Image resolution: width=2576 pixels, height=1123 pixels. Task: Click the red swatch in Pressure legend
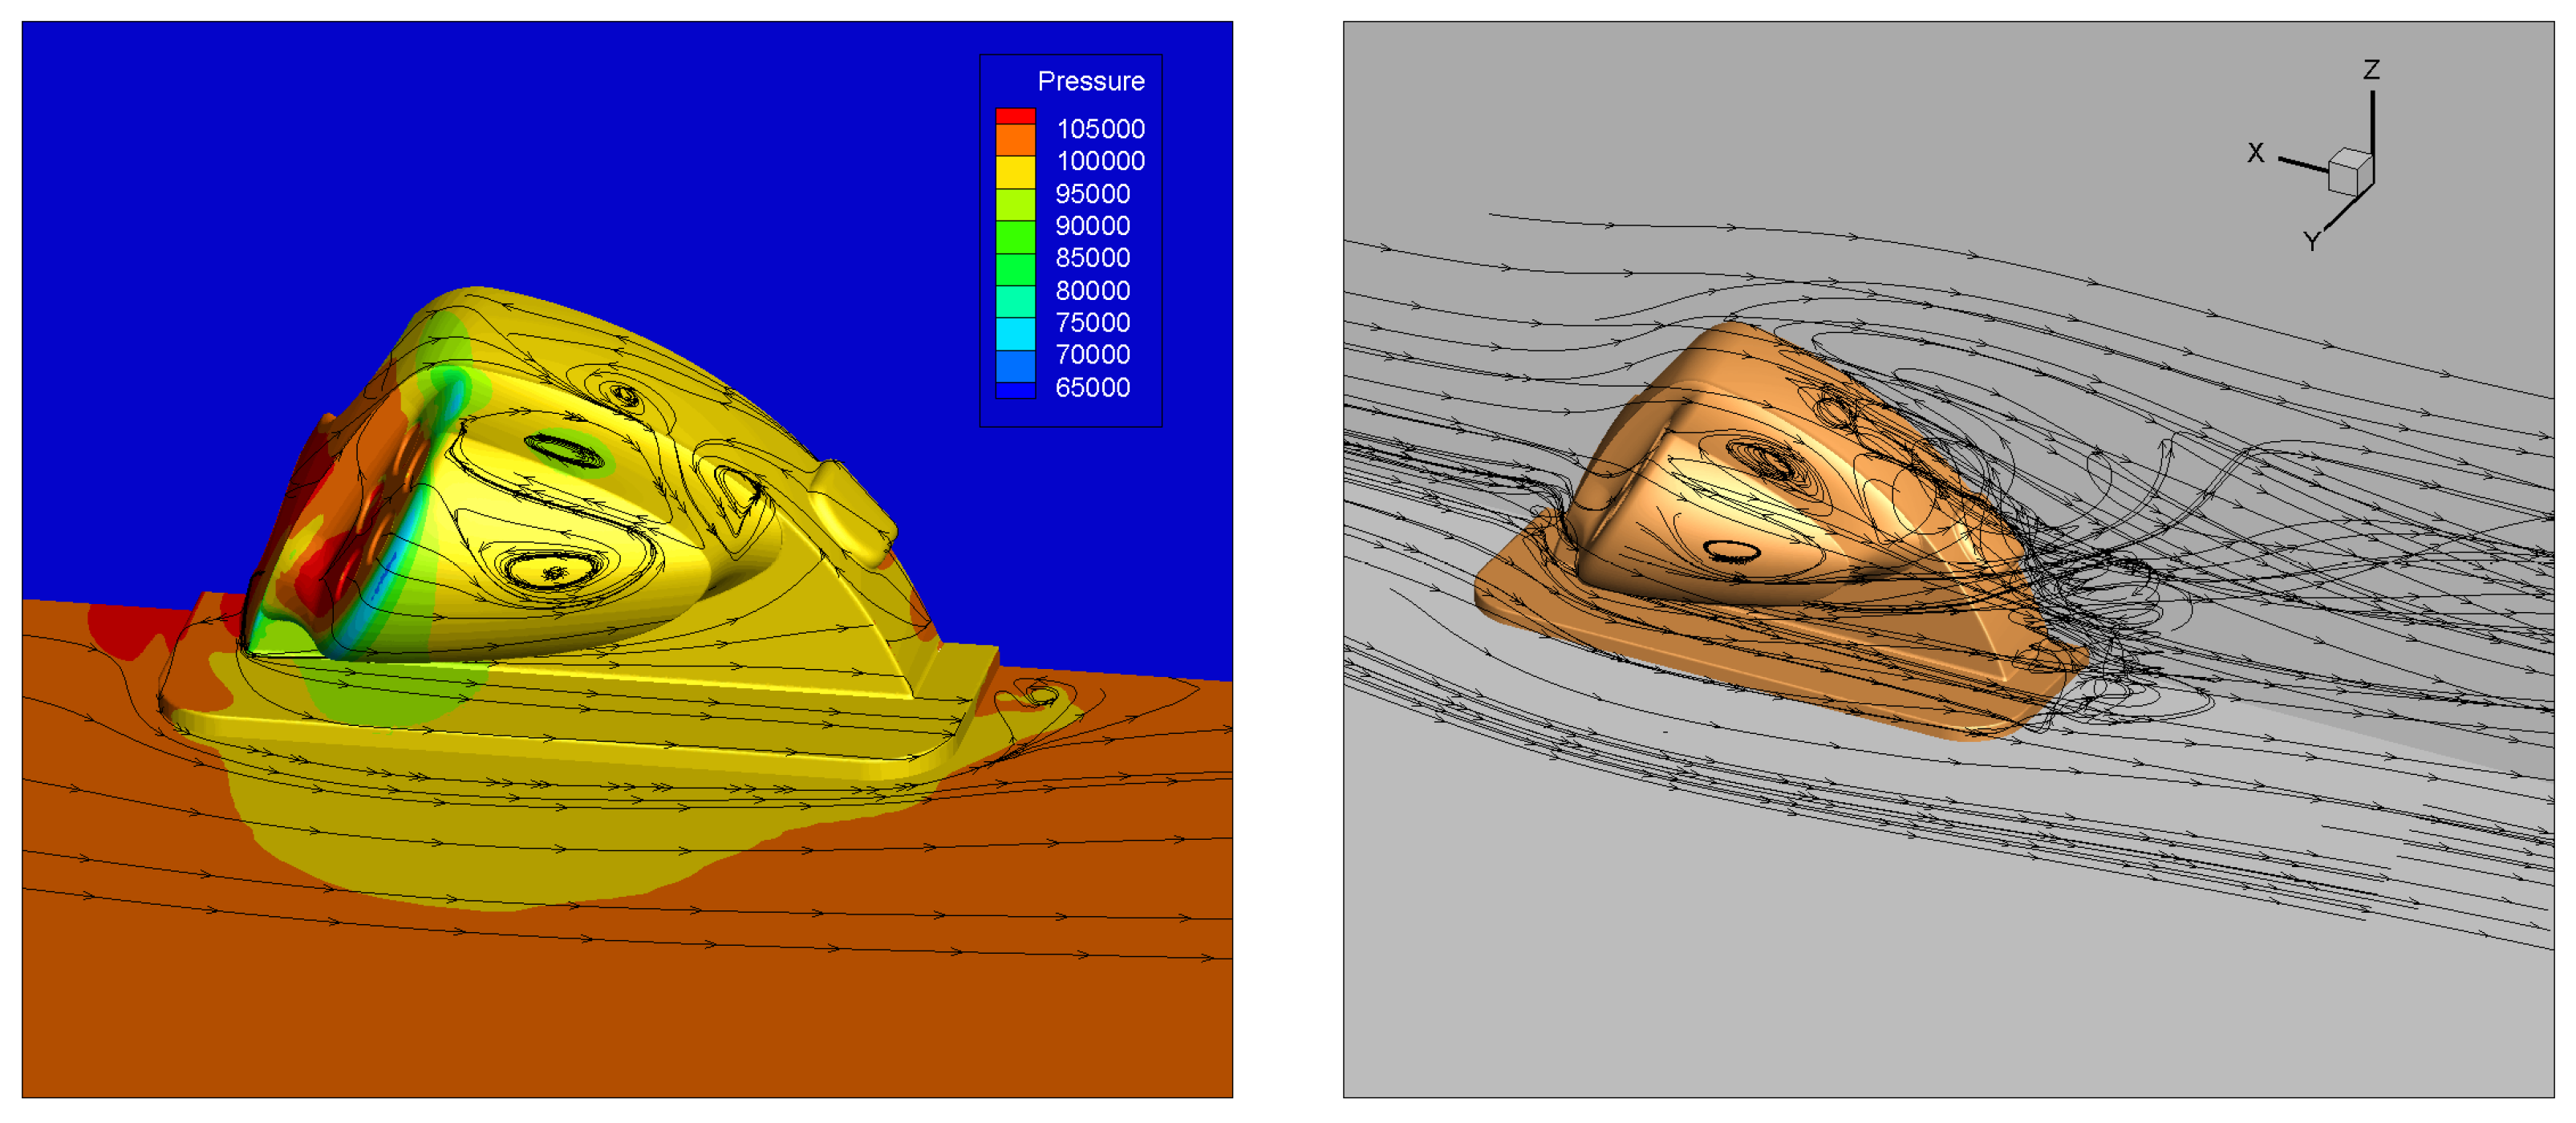[x=1014, y=116]
